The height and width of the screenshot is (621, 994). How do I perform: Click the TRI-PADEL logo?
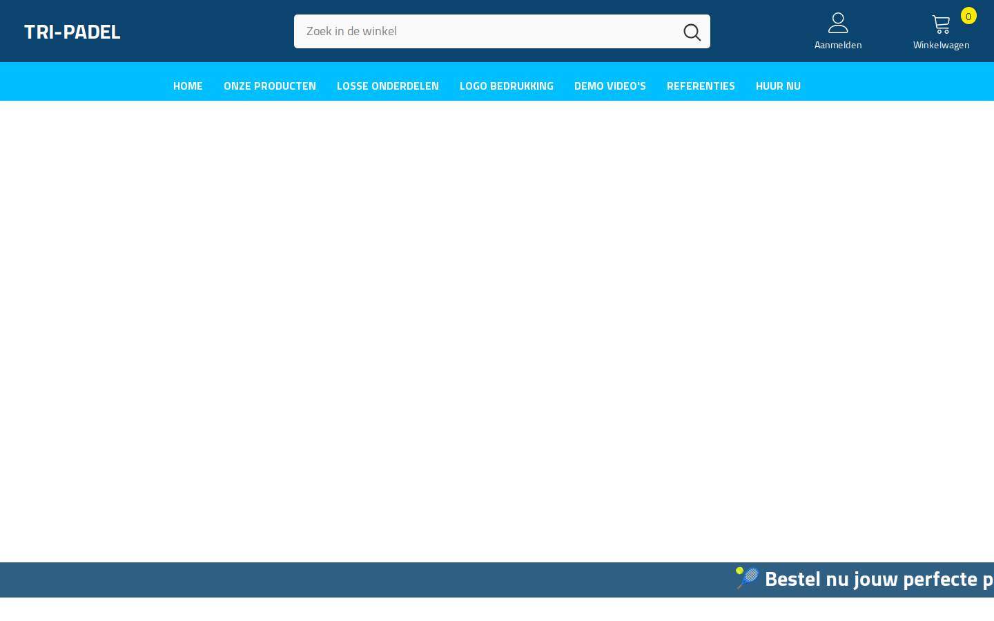(72, 31)
